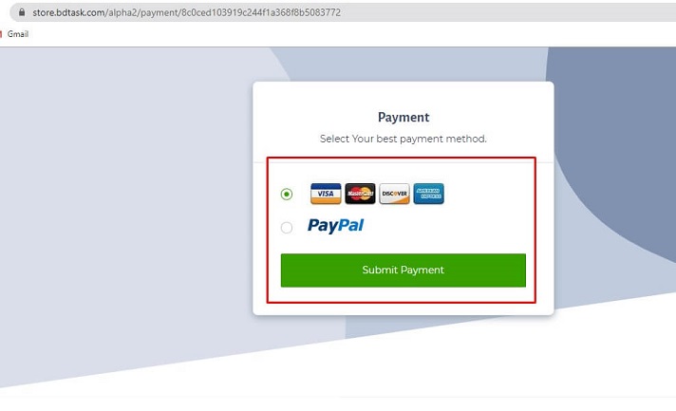Select the credit card radio button
Viewport: 676px width, 411px height.
287,194
